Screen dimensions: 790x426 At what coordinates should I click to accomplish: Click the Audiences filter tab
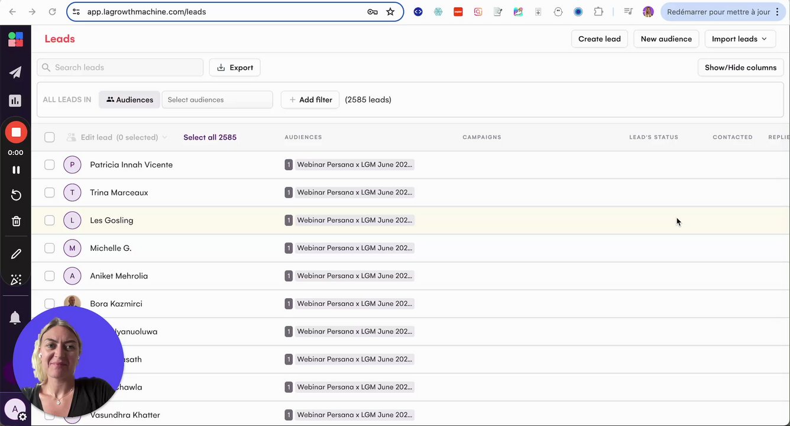pos(129,100)
